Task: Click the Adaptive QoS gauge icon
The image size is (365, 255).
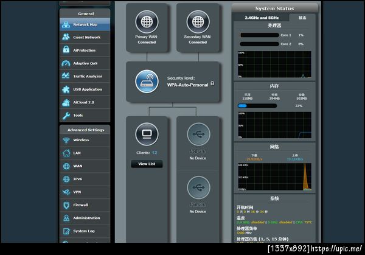Action: click(66, 63)
